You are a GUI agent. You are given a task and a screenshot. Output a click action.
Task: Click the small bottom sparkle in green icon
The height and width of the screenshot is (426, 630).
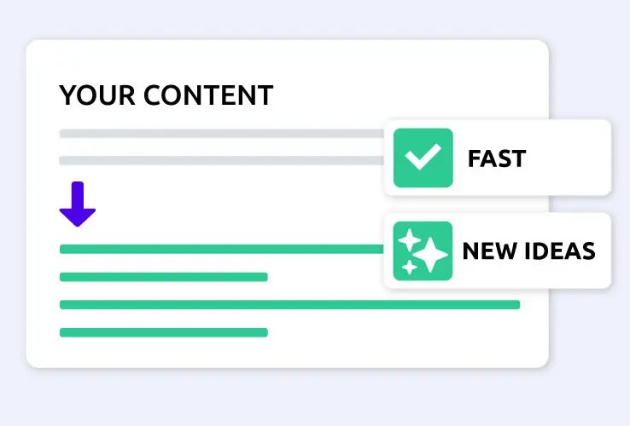[410, 267]
